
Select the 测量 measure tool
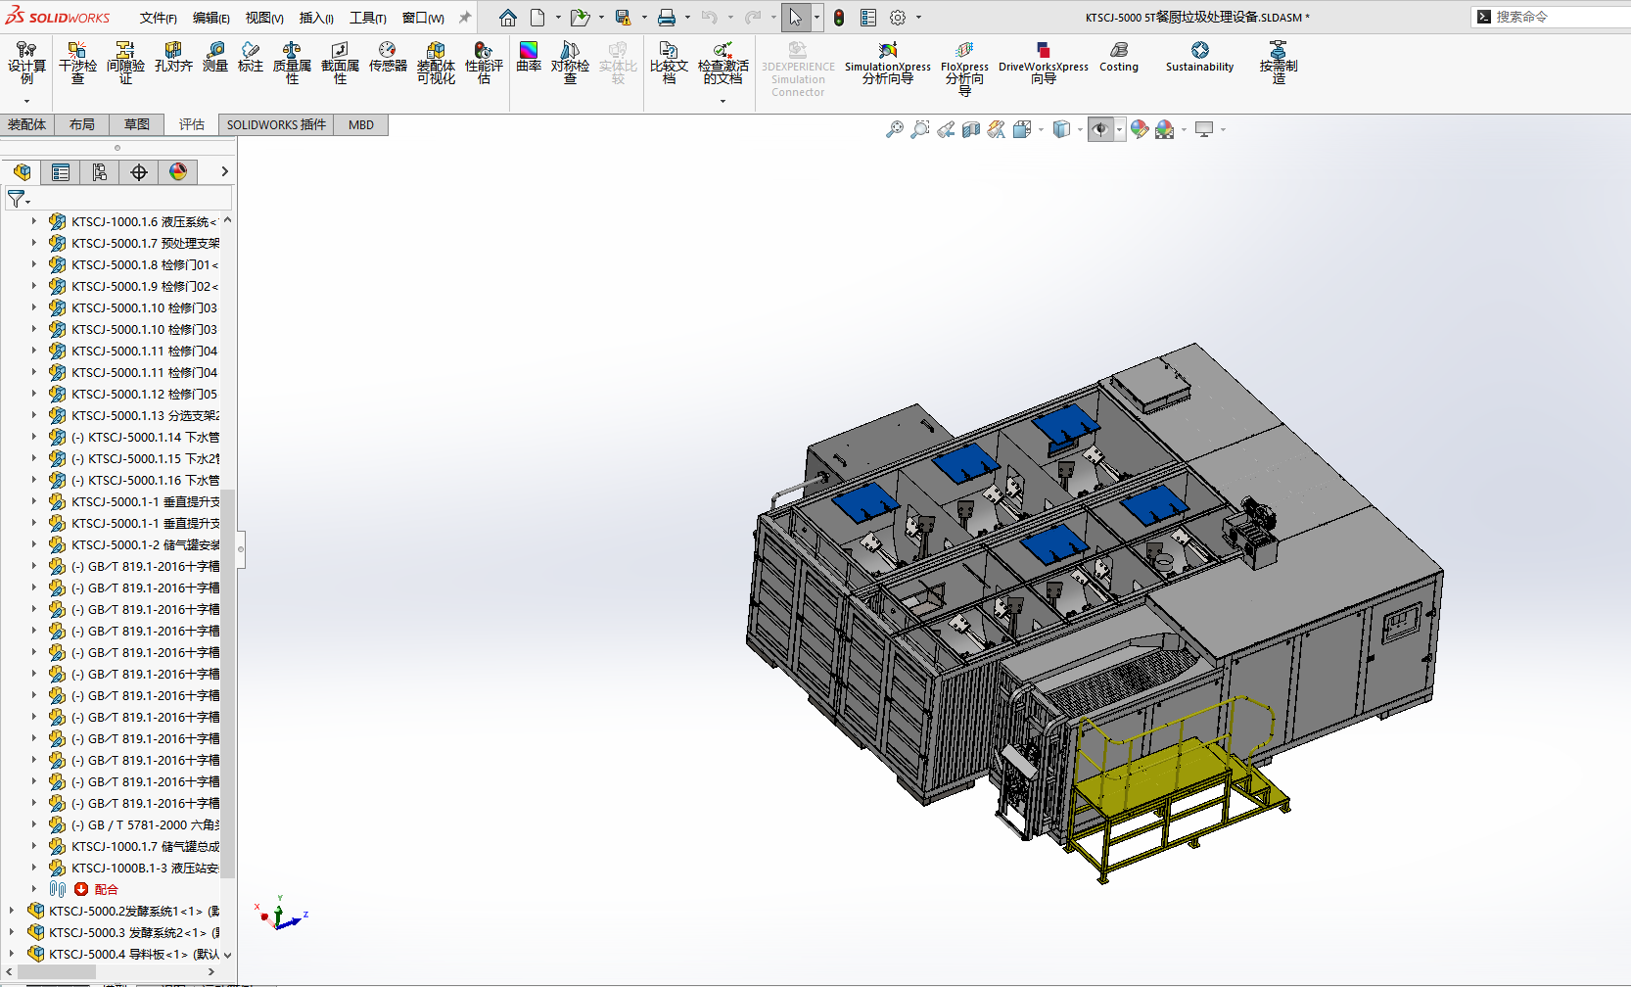pyautogui.click(x=214, y=57)
